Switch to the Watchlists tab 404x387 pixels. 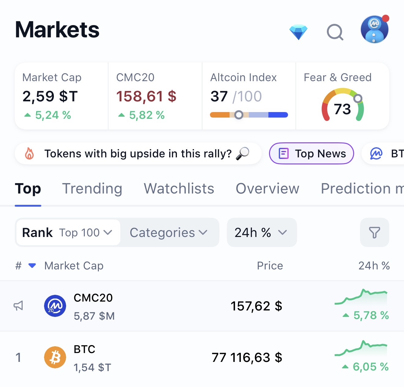pos(179,189)
